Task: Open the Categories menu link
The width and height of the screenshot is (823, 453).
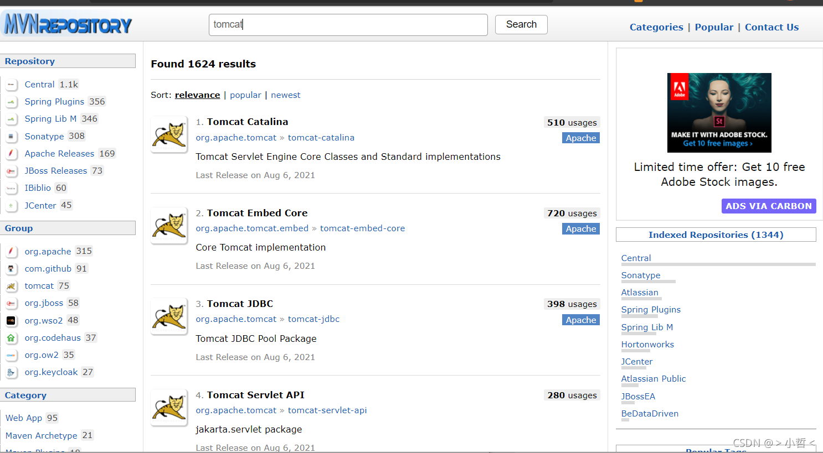Action: click(x=656, y=27)
